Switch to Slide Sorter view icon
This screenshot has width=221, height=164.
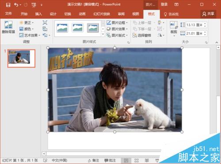coord(137,160)
